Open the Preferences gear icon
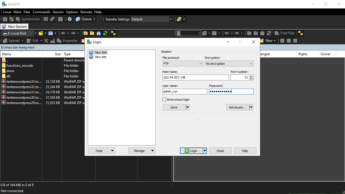 pyautogui.click(x=70, y=19)
